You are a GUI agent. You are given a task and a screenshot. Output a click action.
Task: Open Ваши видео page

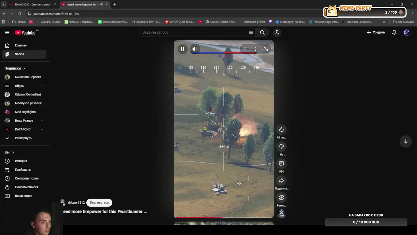tap(24, 196)
